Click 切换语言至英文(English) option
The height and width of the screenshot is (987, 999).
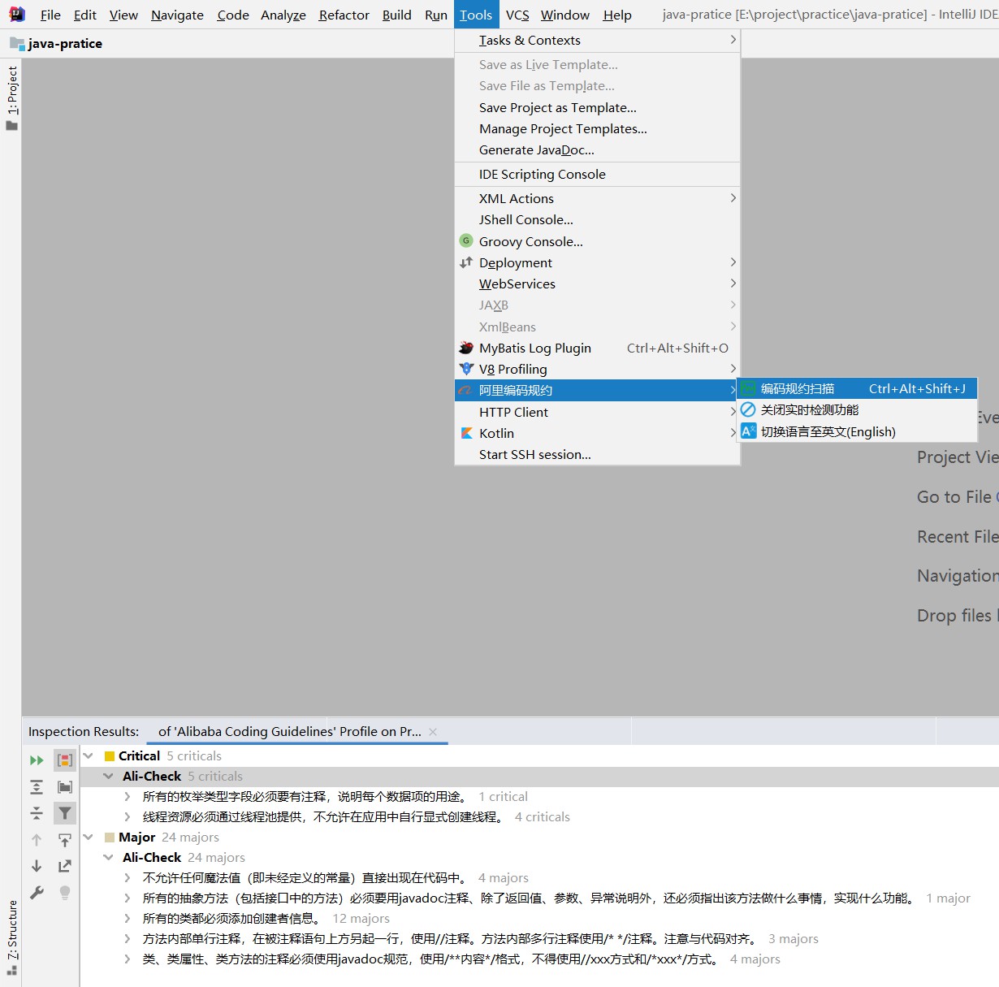coord(828,432)
